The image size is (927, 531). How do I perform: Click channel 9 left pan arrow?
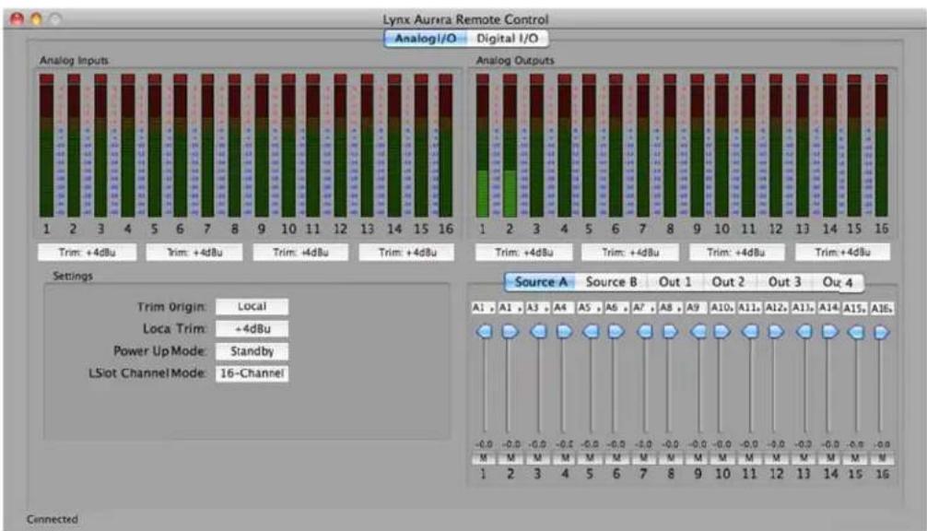pos(698,332)
